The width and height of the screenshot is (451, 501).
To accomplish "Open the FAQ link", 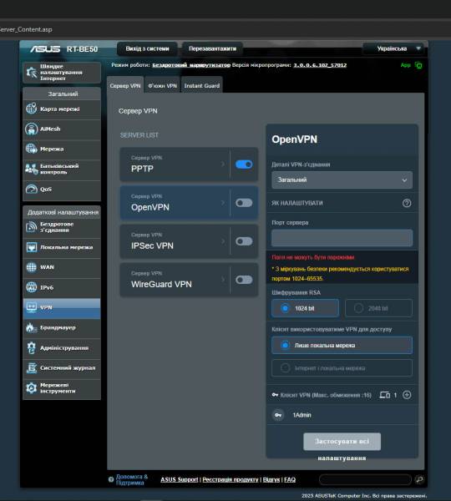I will (x=290, y=479).
